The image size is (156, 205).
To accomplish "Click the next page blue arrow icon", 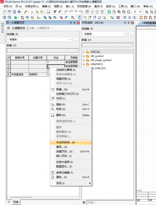I will point(104,17).
